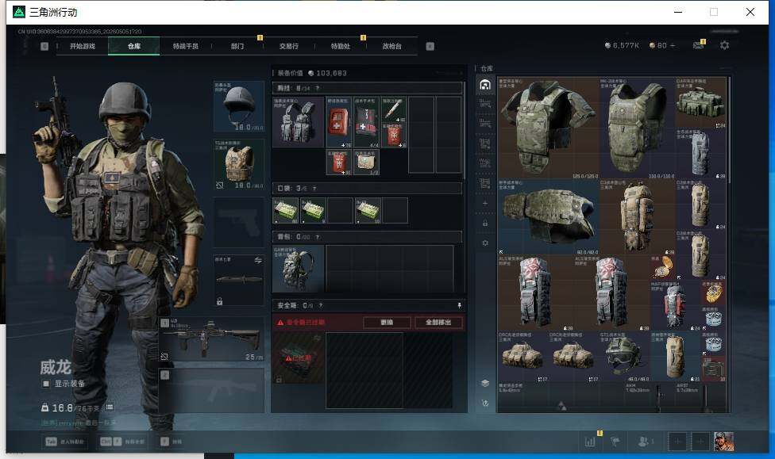Click the gear icon in warehouse sidebar

pyautogui.click(x=485, y=243)
